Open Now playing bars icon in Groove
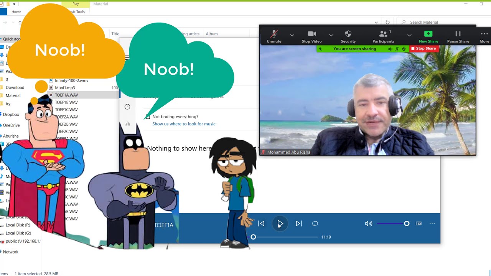491x276 pixels. point(127,123)
